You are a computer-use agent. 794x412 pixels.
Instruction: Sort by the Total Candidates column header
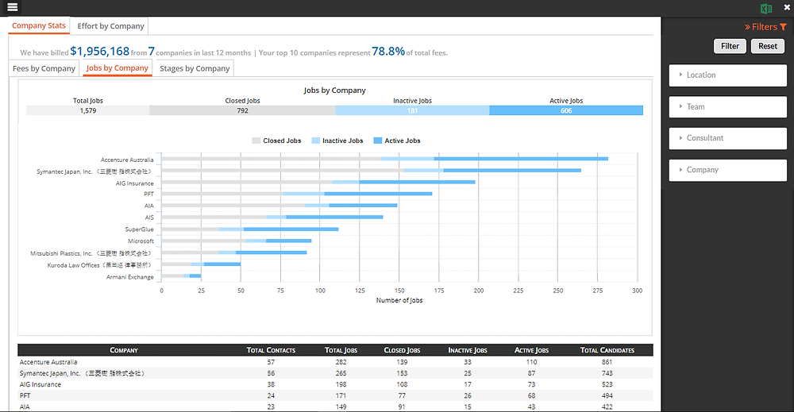point(607,350)
